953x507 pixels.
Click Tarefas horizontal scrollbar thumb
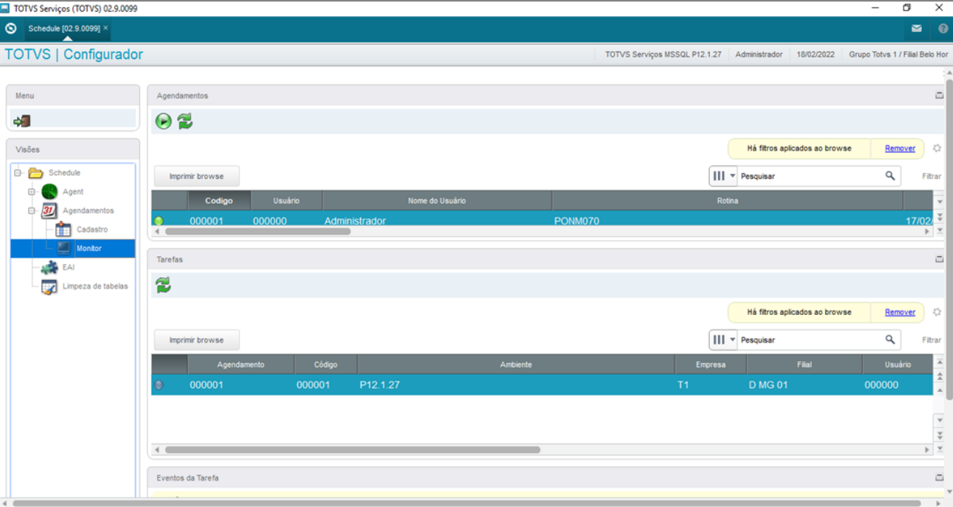pos(352,450)
